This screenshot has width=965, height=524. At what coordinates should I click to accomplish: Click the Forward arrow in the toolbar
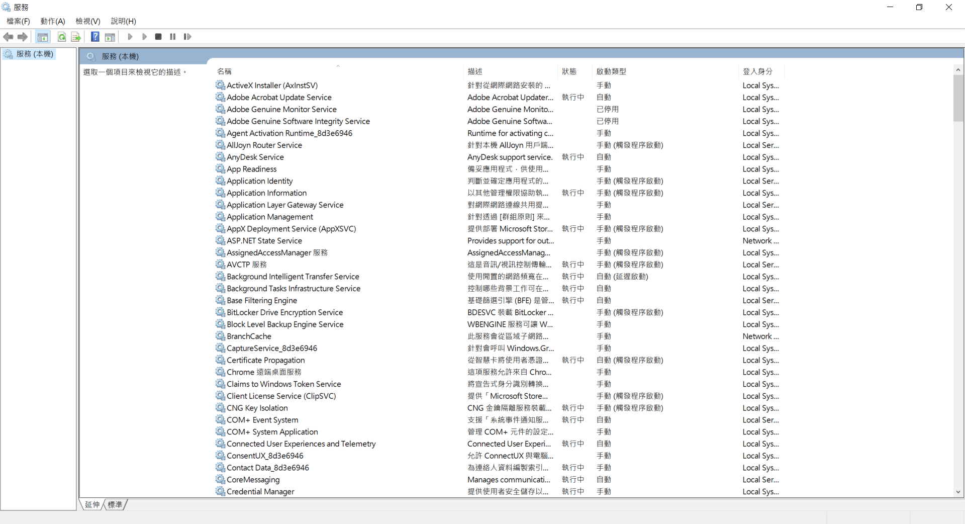[23, 37]
